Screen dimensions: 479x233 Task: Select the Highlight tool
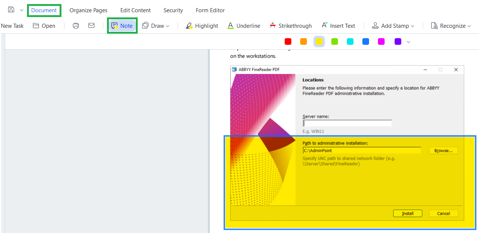point(202,26)
